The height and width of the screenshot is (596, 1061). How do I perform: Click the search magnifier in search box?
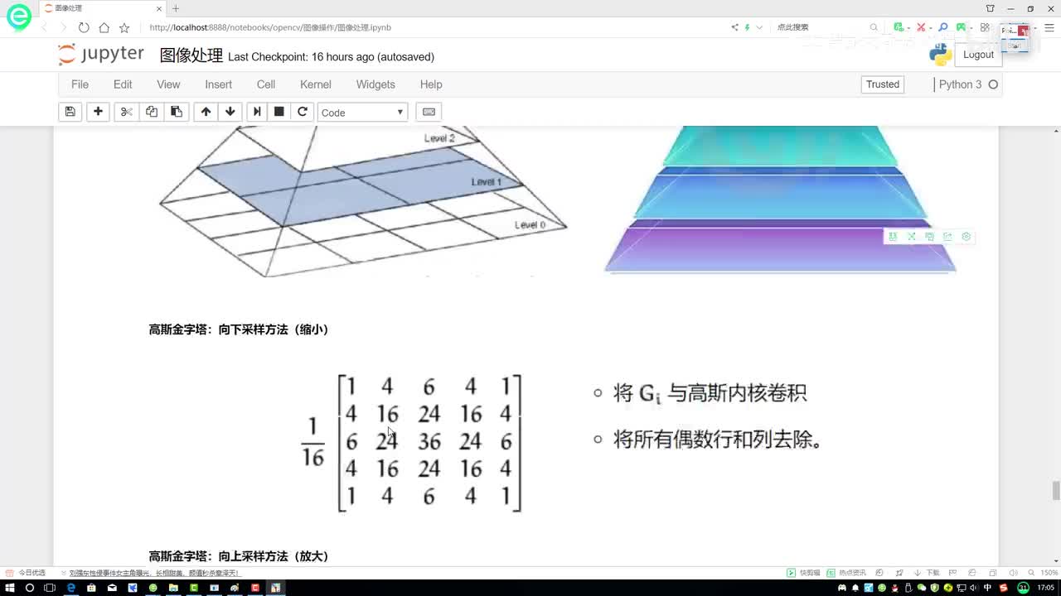click(x=874, y=27)
